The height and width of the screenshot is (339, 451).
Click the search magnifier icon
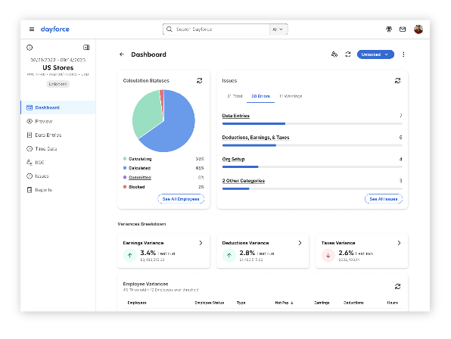click(x=170, y=29)
